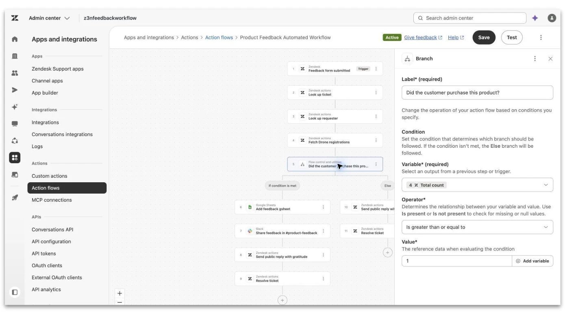Select MCP connections in sidebar
This screenshot has width=565, height=315.
click(52, 200)
